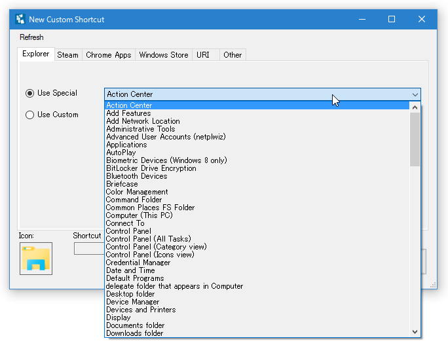448x347 pixels.
Task: Choose Display from the list
Action: pyautogui.click(x=257, y=318)
